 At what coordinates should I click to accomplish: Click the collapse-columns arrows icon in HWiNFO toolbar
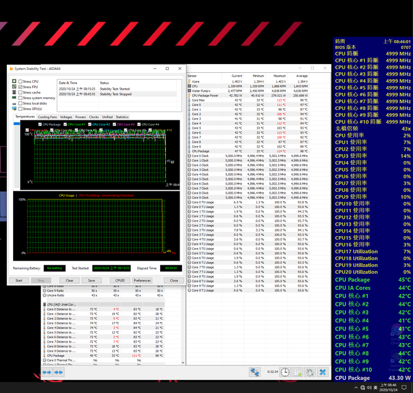[59, 372]
